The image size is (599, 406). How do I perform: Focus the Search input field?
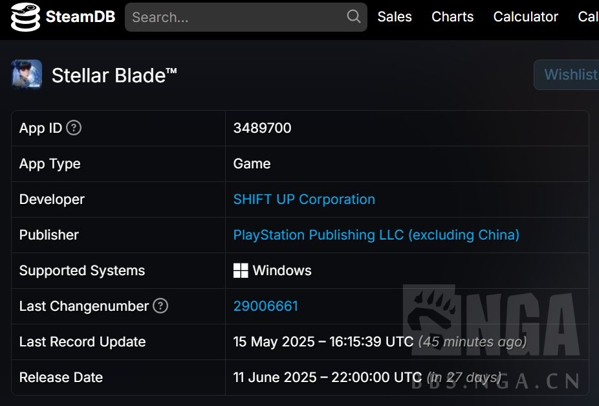[236, 17]
